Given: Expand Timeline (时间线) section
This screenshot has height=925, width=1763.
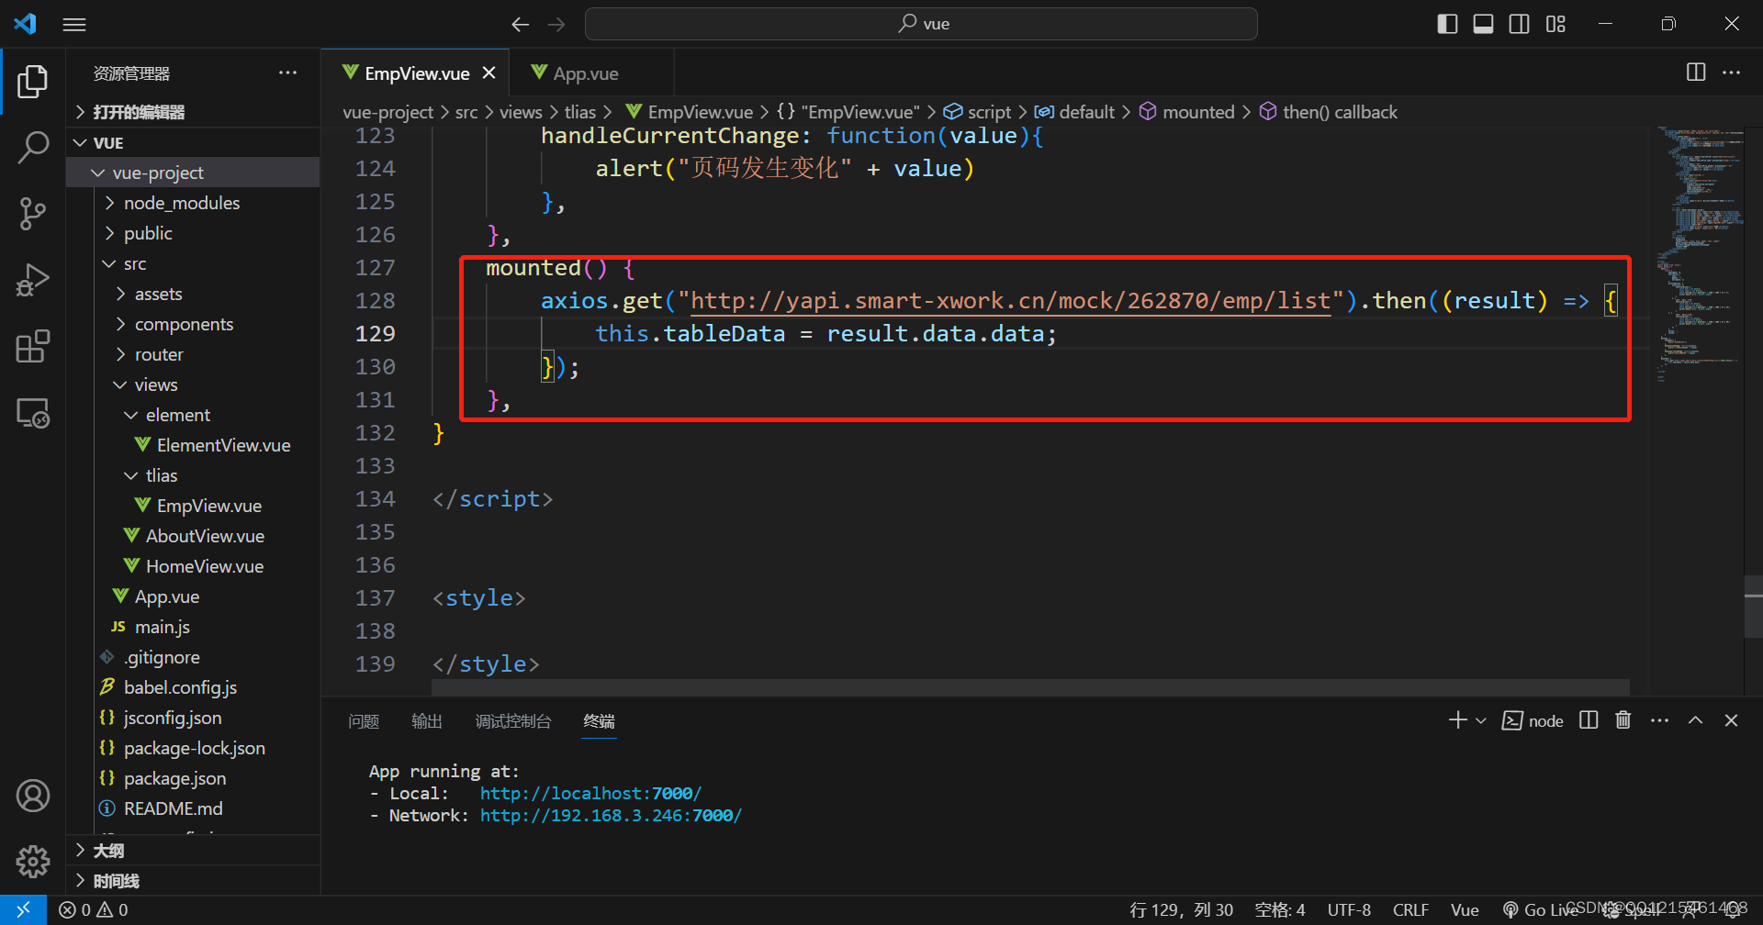Looking at the screenshot, I should click(x=193, y=881).
